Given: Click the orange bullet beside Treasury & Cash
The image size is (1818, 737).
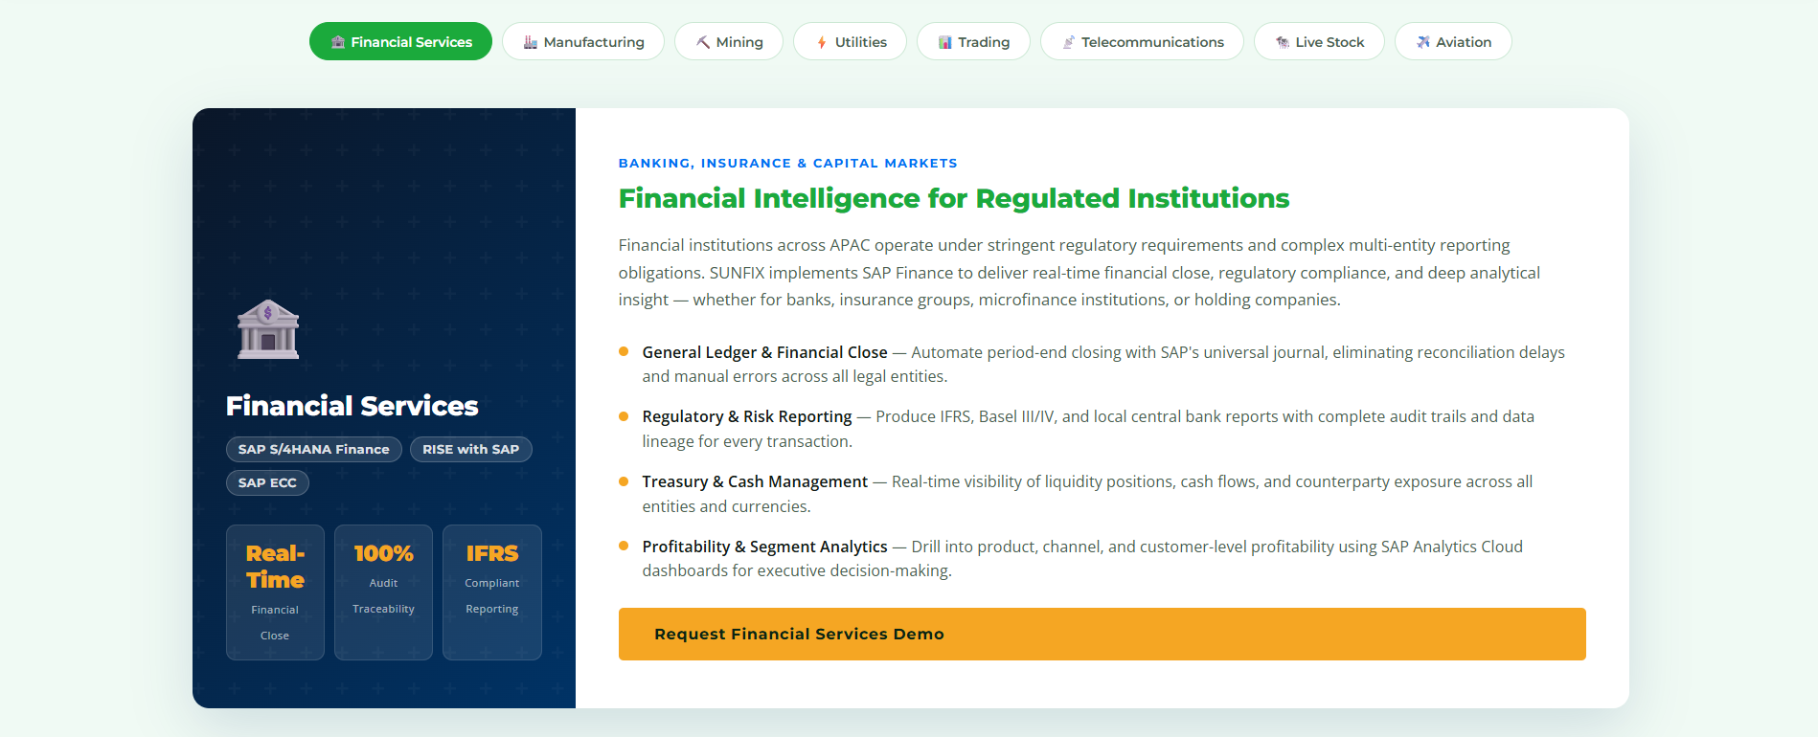Looking at the screenshot, I should pos(624,481).
